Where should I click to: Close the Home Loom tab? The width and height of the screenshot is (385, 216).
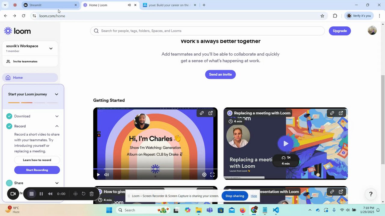[x=135, y=5]
